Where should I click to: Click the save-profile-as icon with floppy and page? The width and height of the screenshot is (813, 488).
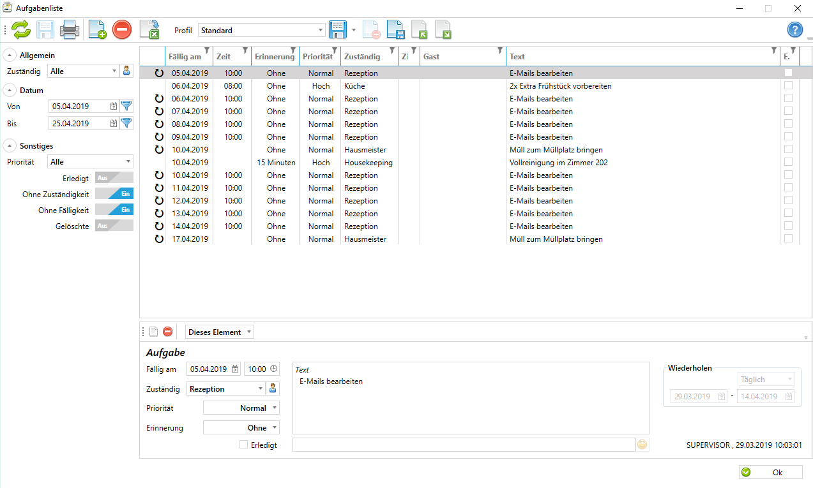pyautogui.click(x=396, y=30)
